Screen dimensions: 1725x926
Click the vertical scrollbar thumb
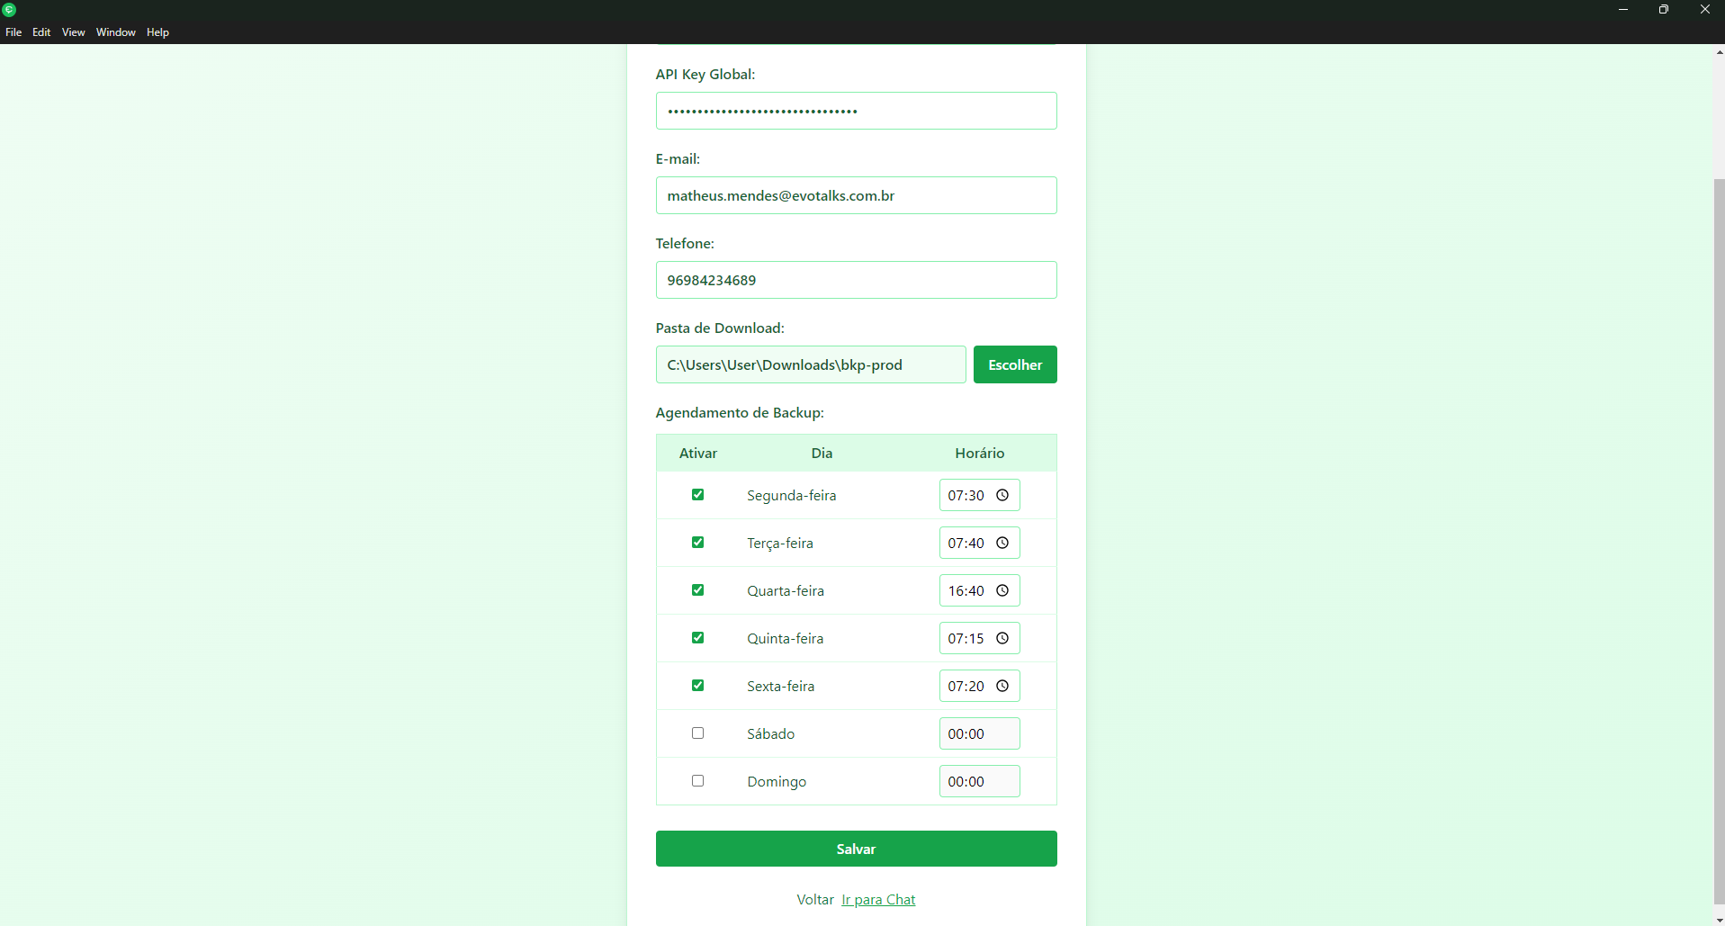(x=1719, y=540)
